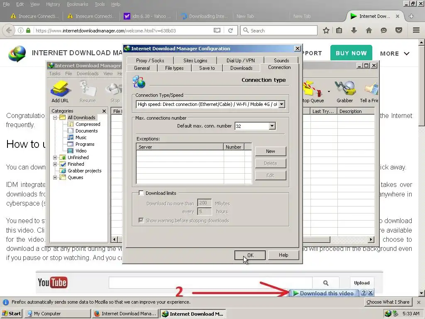Screen dimensions: 425x319
Task: Toggle Show warning before stopping downloads
Action: pos(141,220)
